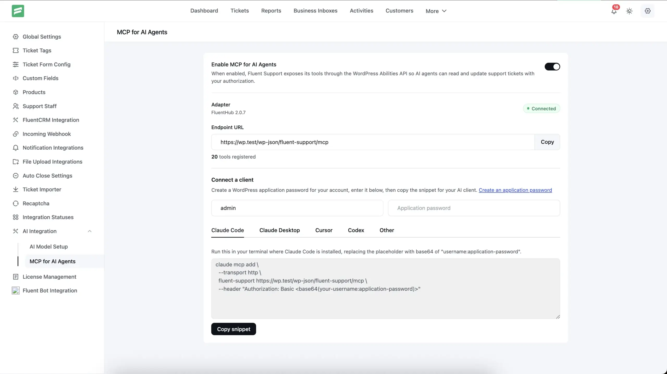Screen dimensions: 667x374
Task: Click the Custom Fields icon
Action: tap(16, 78)
